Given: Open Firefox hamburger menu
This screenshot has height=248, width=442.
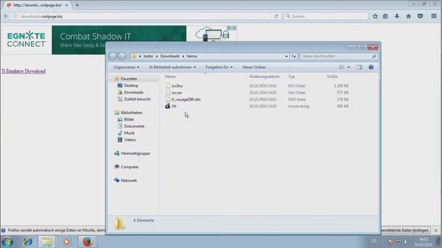Looking at the screenshot, I should coord(434,17).
